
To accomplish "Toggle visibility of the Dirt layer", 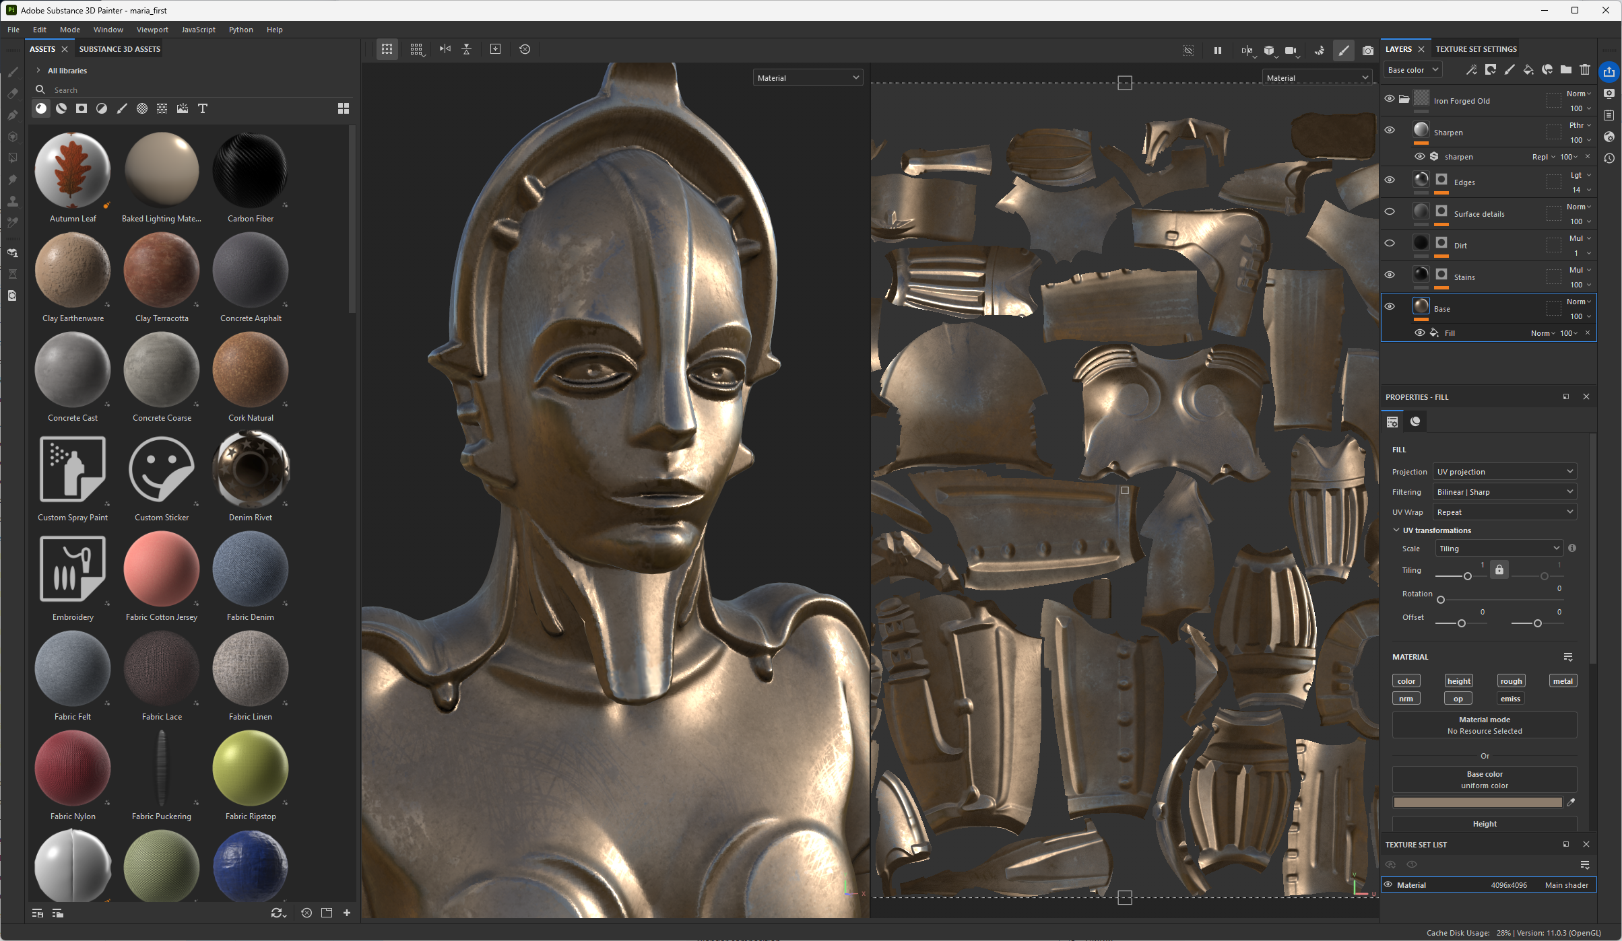I will click(1389, 243).
